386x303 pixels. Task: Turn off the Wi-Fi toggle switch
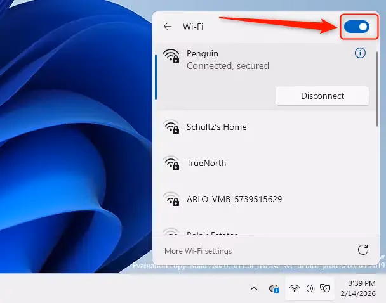(356, 27)
